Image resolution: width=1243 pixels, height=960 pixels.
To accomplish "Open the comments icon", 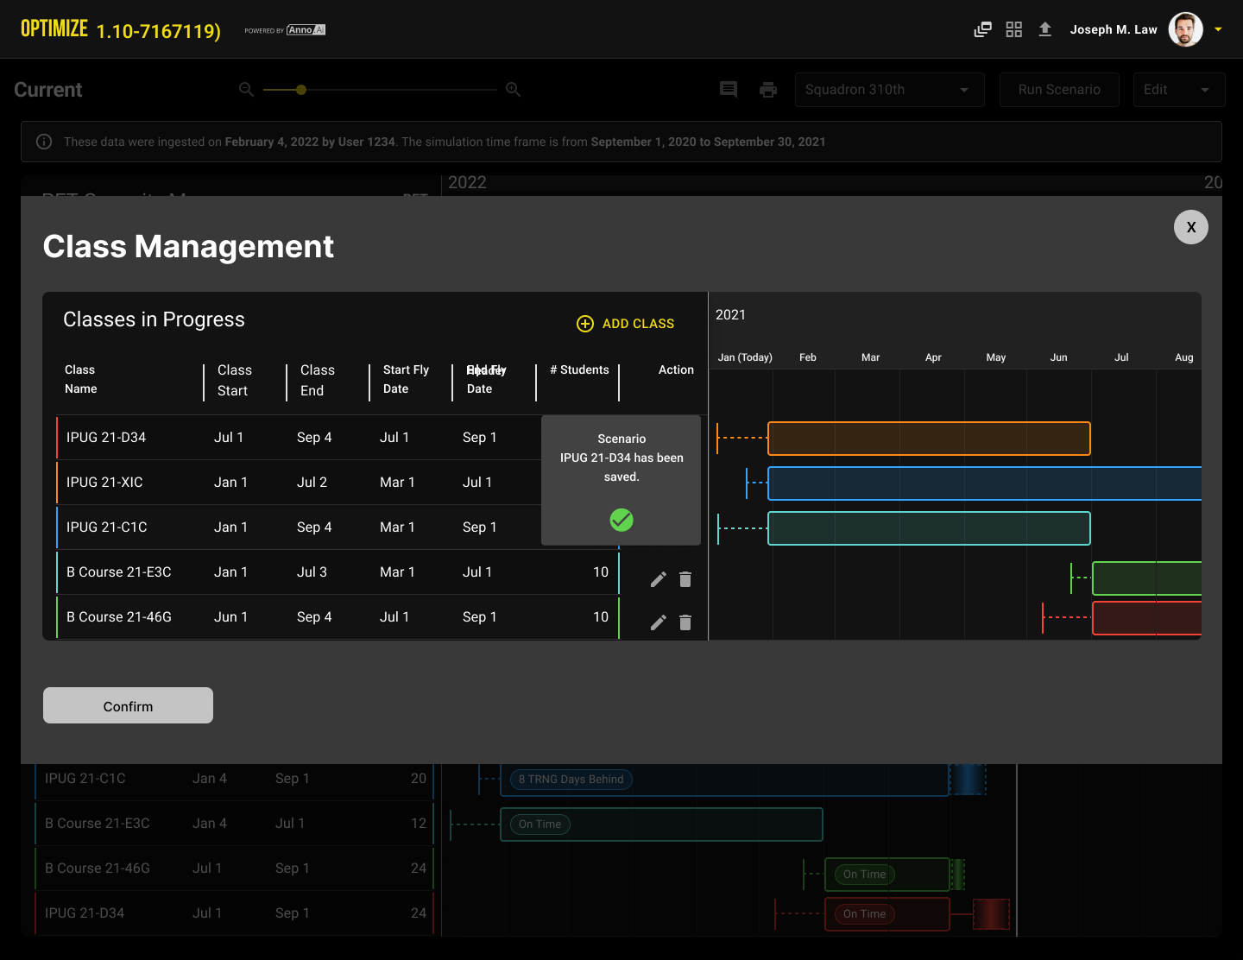I will point(729,90).
